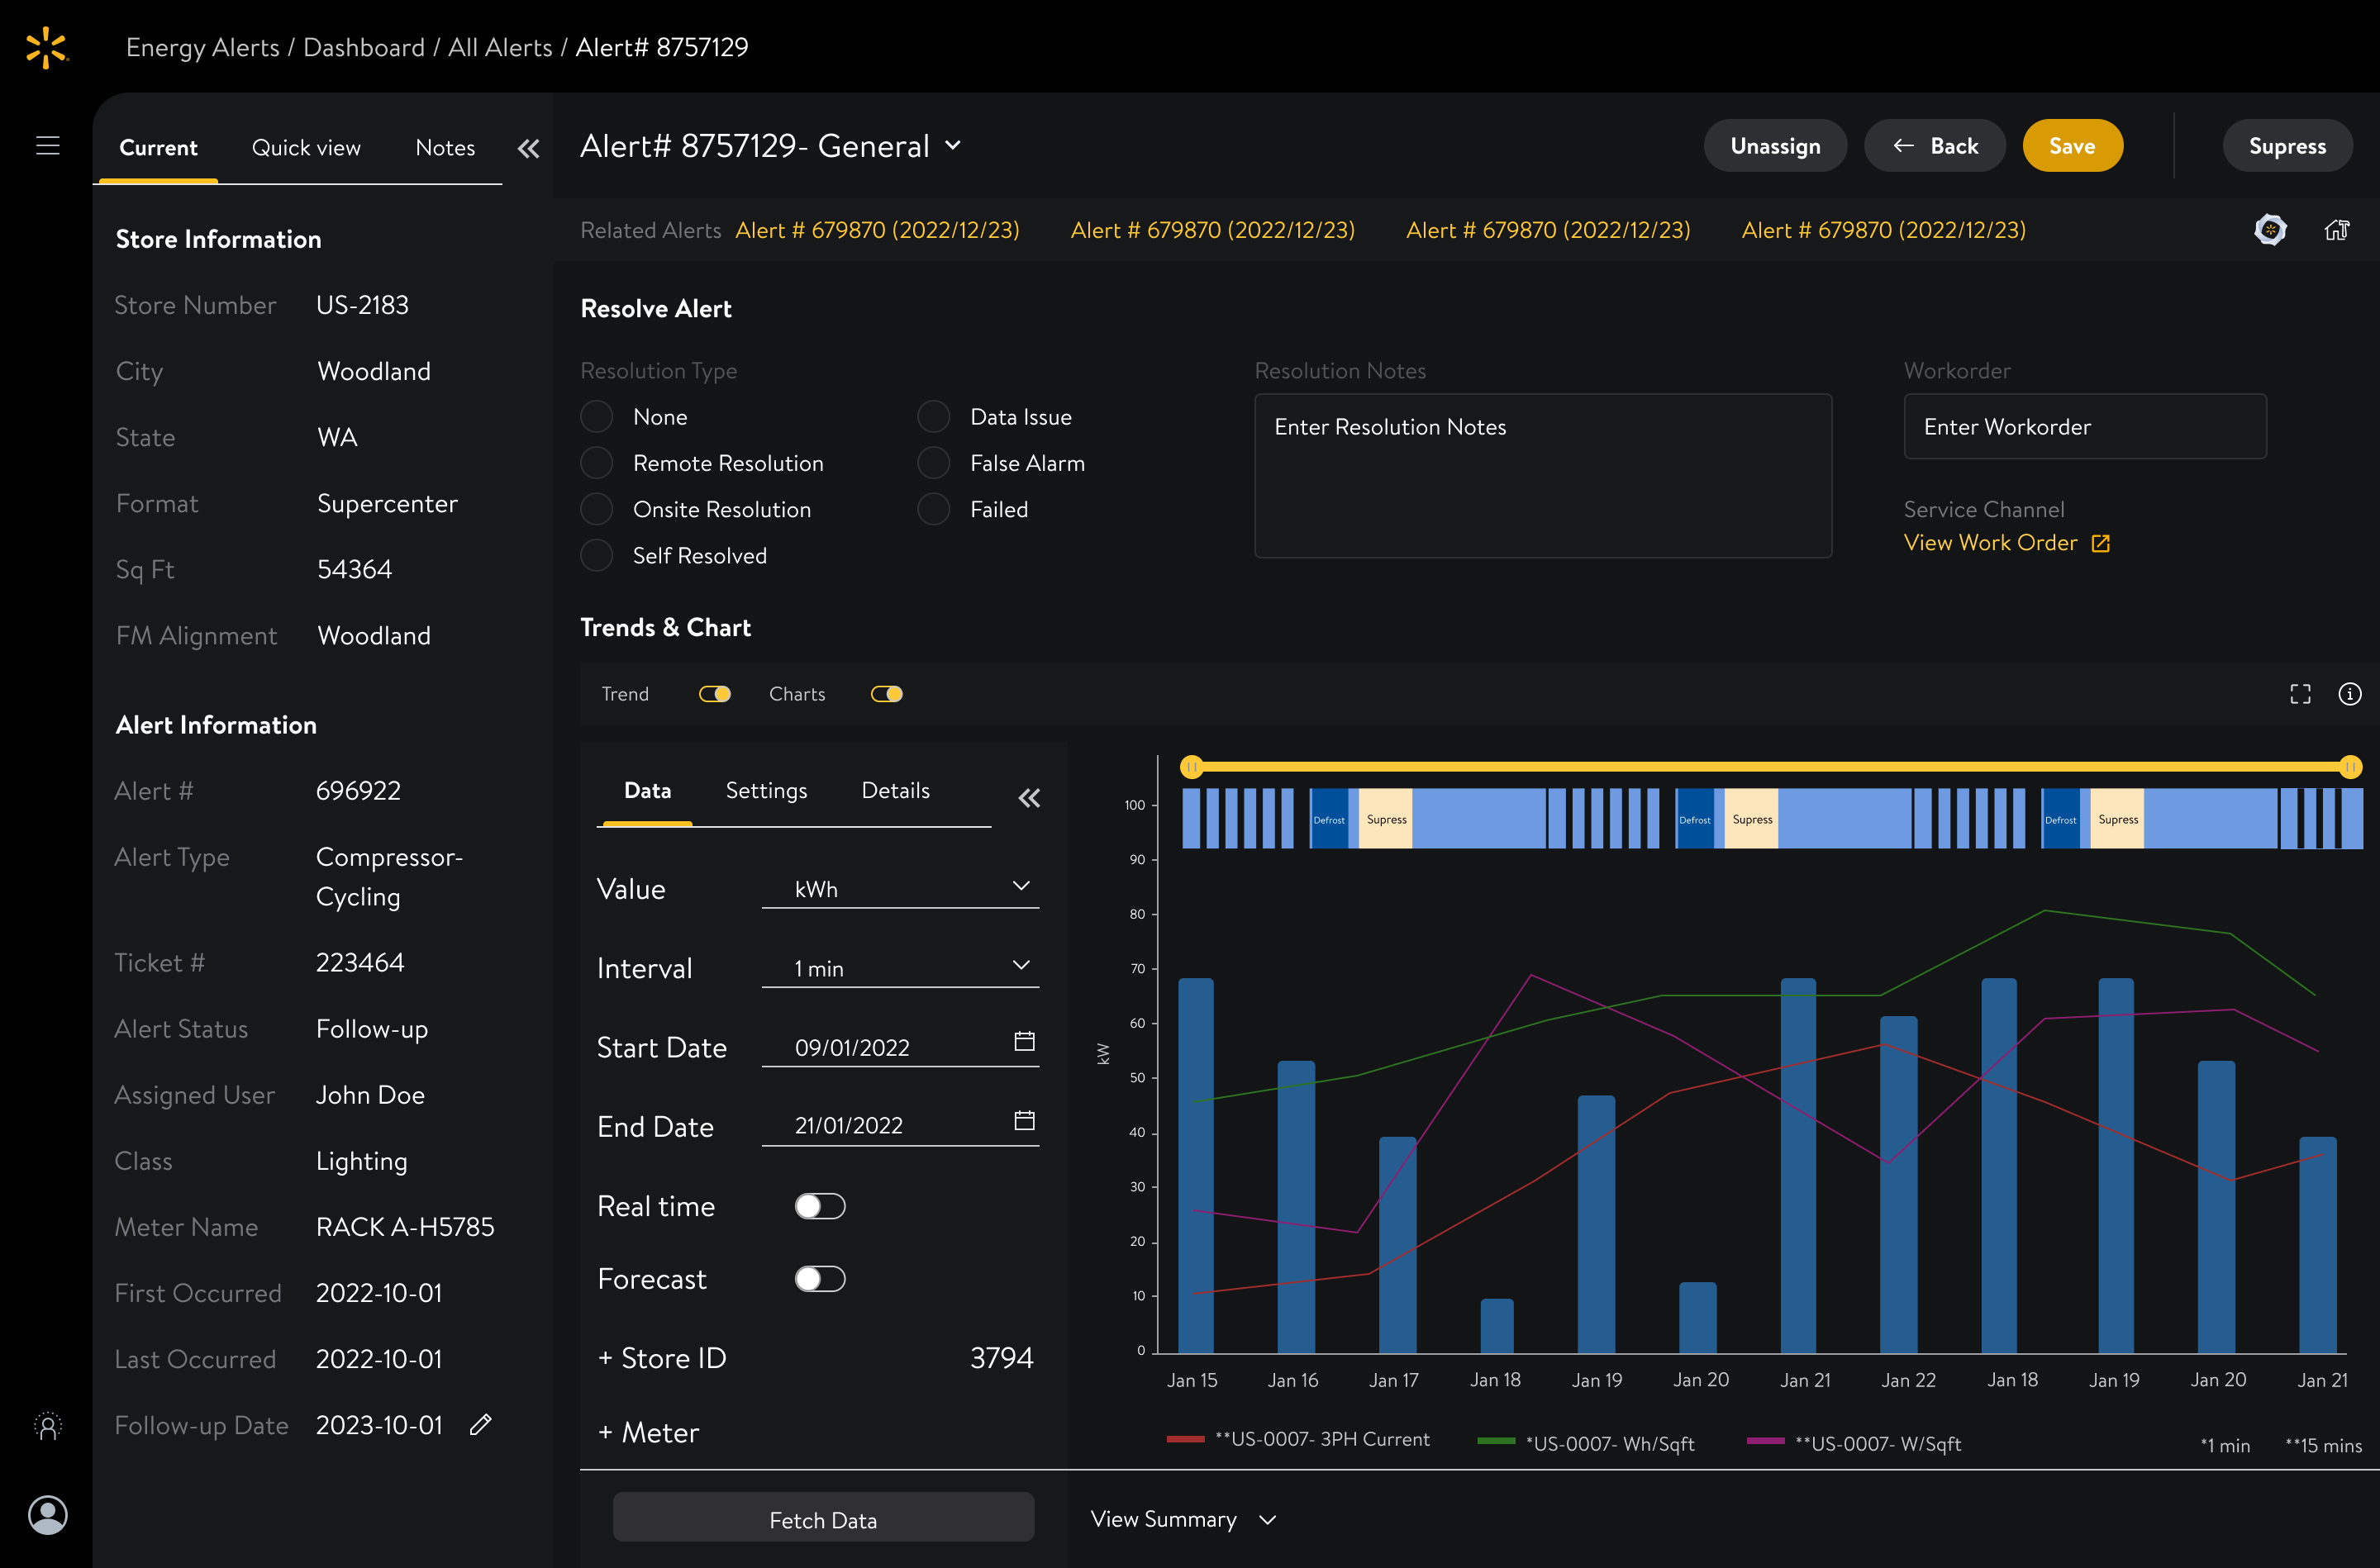Click the Resolution Notes text area
This screenshot has height=1568, width=2380.
[1543, 475]
